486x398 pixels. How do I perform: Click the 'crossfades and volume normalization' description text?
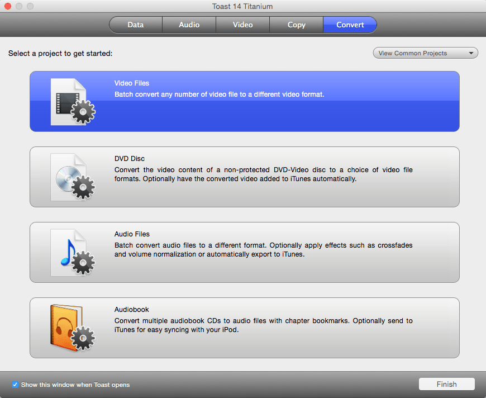click(x=264, y=250)
